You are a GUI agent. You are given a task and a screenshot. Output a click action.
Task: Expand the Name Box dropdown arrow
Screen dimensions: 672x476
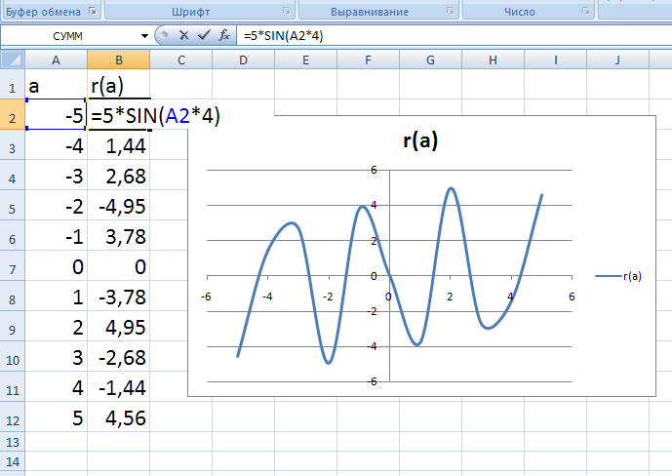[144, 36]
